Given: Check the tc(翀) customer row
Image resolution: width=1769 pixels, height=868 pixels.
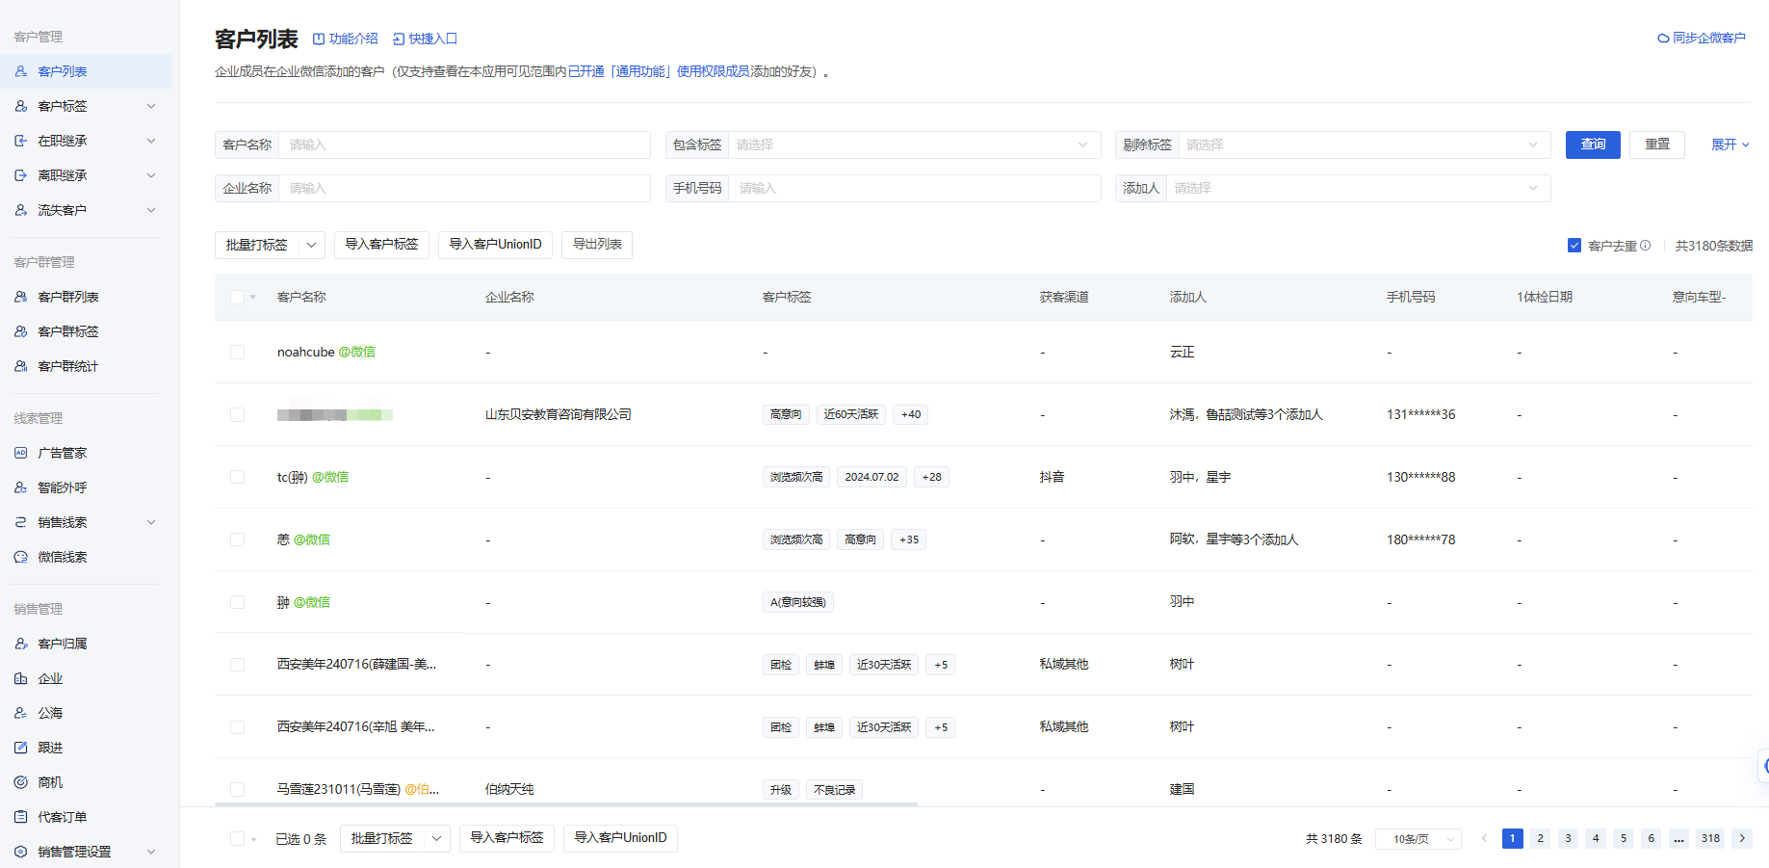Looking at the screenshot, I should (237, 477).
